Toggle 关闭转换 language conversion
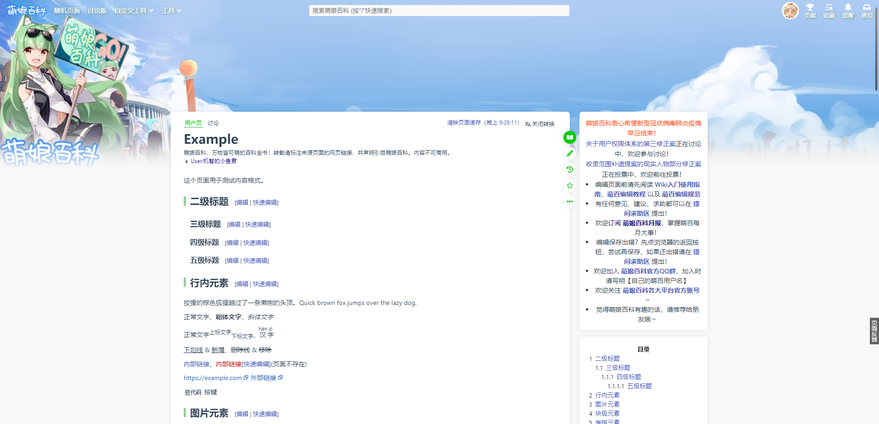The height and width of the screenshot is (424, 879). point(540,124)
